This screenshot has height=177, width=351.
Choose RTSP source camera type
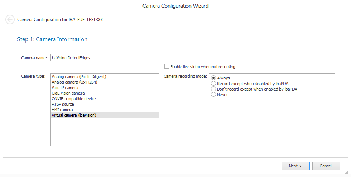pyautogui.click(x=63, y=104)
